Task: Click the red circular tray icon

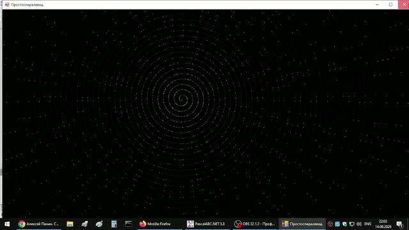Action: click(x=330, y=224)
